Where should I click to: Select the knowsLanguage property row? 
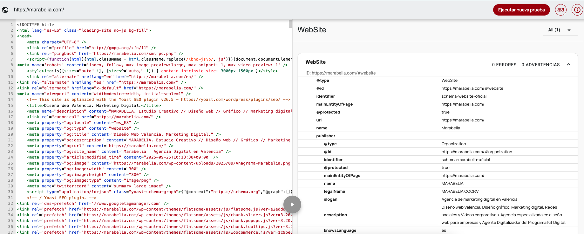point(340,231)
